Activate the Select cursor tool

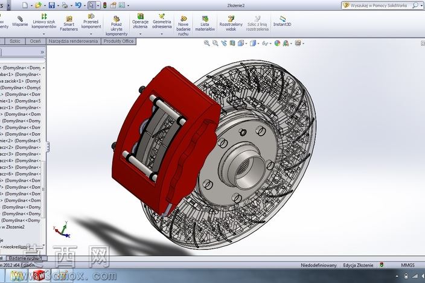[x=92, y=5]
